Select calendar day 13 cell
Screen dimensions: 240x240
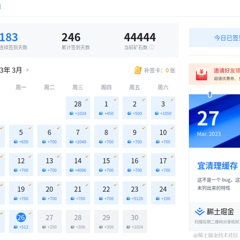(x=50, y=164)
